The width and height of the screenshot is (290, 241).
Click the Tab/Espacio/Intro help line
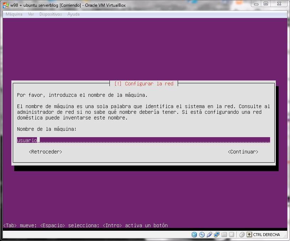85,225
